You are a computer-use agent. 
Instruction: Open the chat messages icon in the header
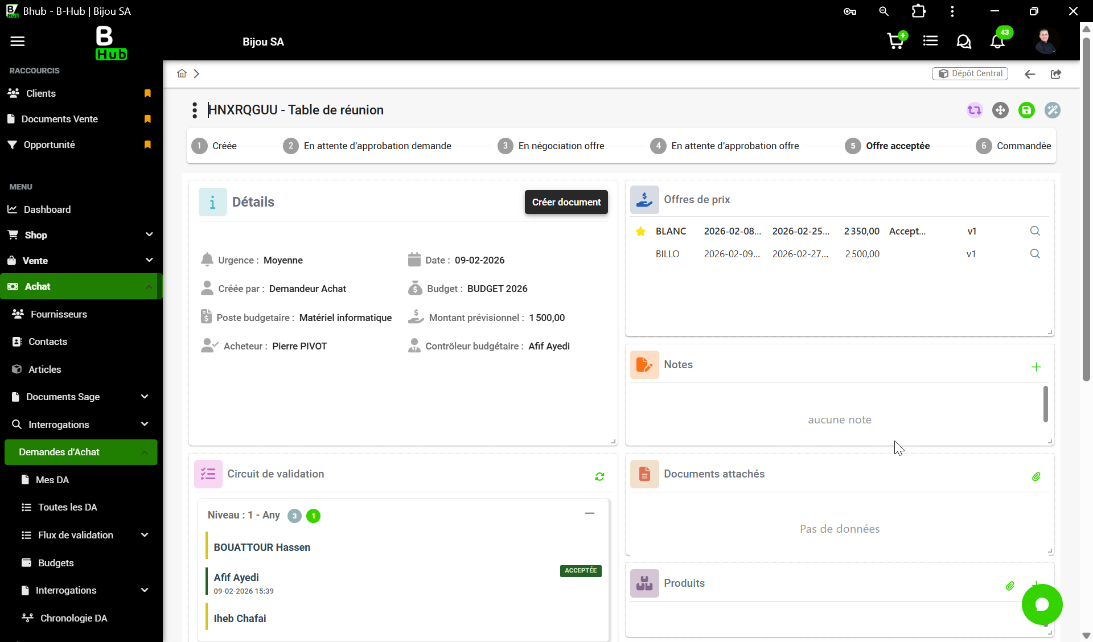(x=964, y=42)
